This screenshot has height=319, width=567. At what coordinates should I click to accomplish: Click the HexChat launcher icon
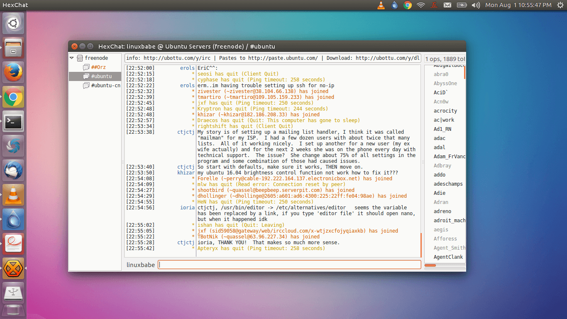tap(13, 268)
